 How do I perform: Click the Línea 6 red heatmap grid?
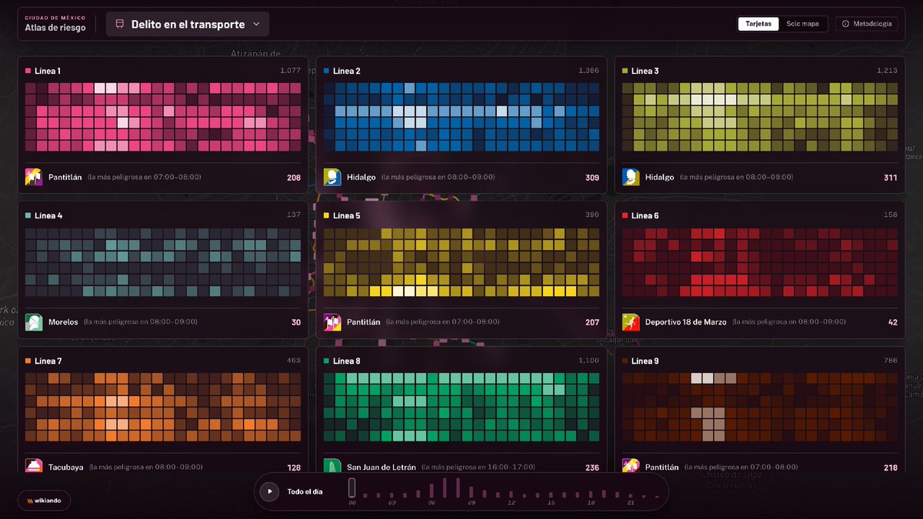coord(760,262)
